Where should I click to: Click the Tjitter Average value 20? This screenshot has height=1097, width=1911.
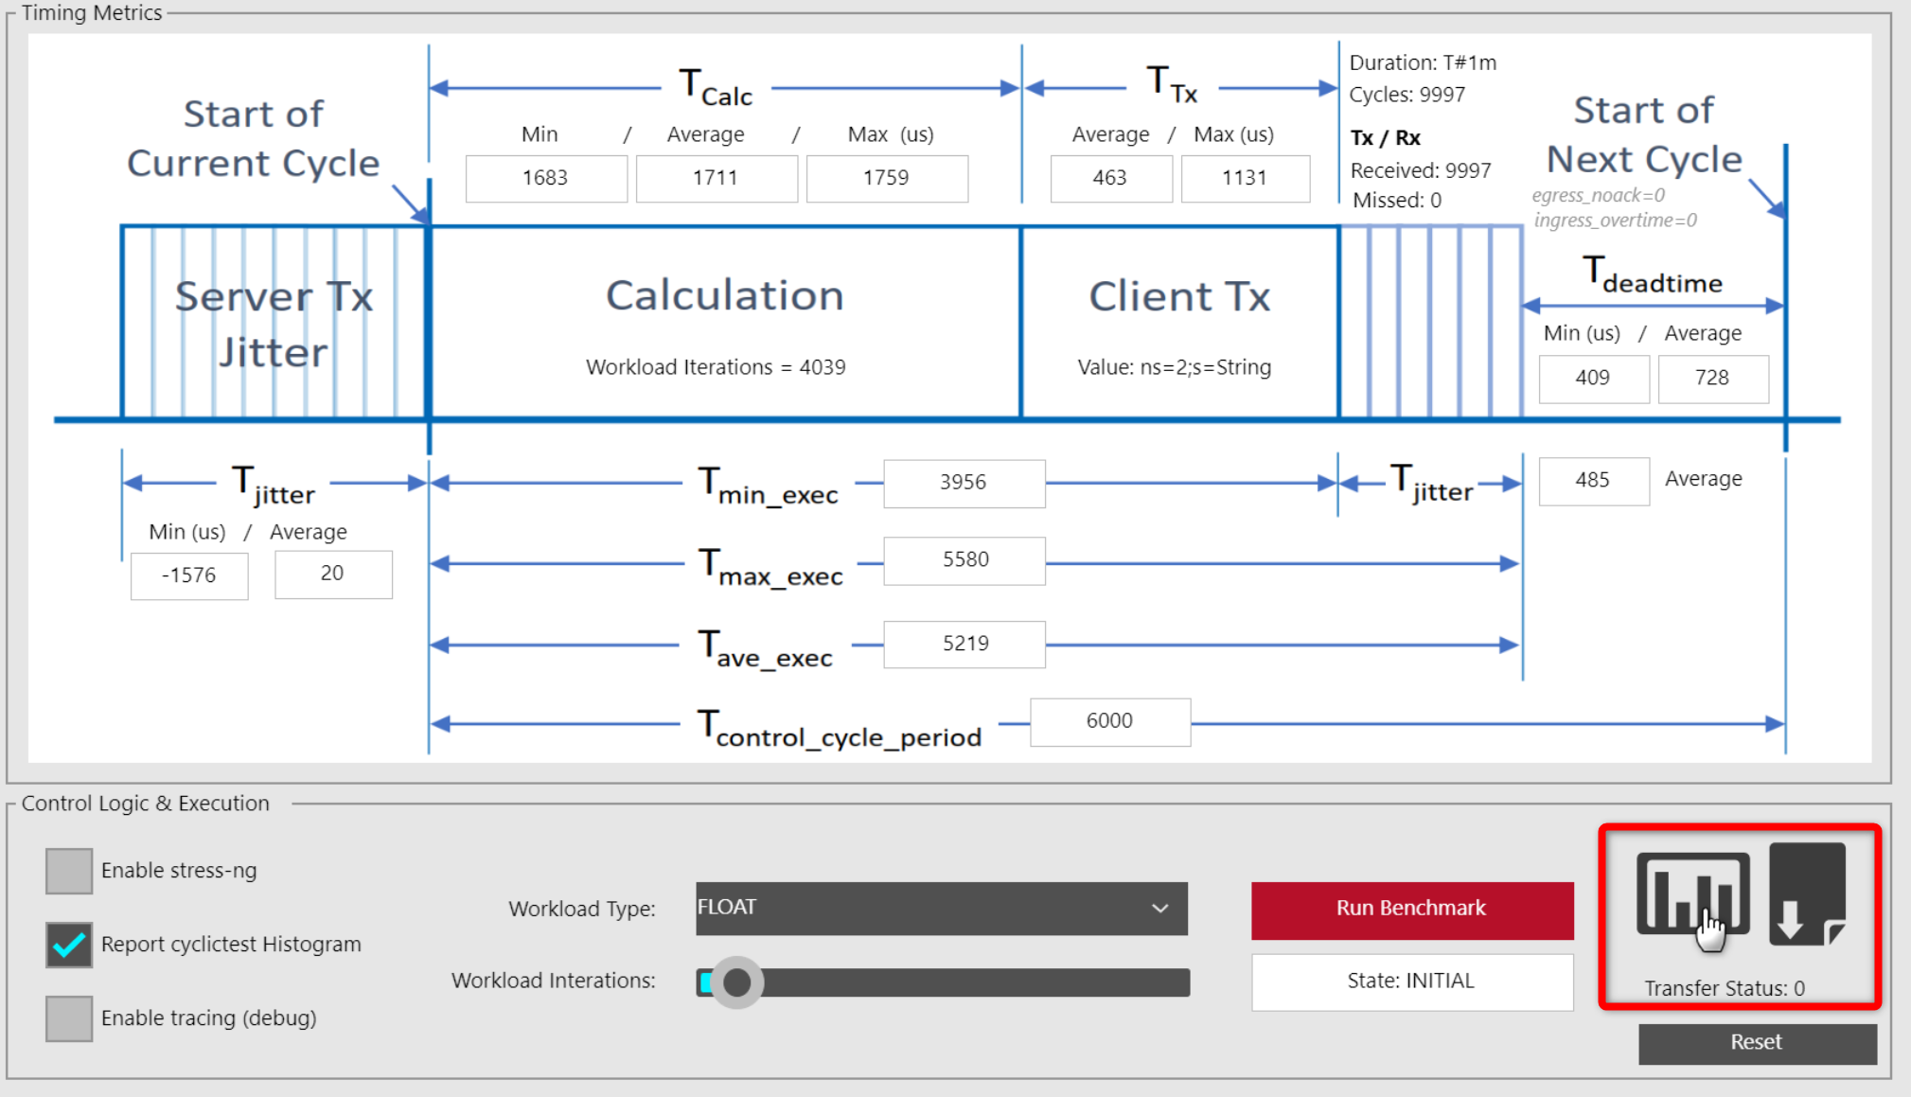(x=333, y=575)
